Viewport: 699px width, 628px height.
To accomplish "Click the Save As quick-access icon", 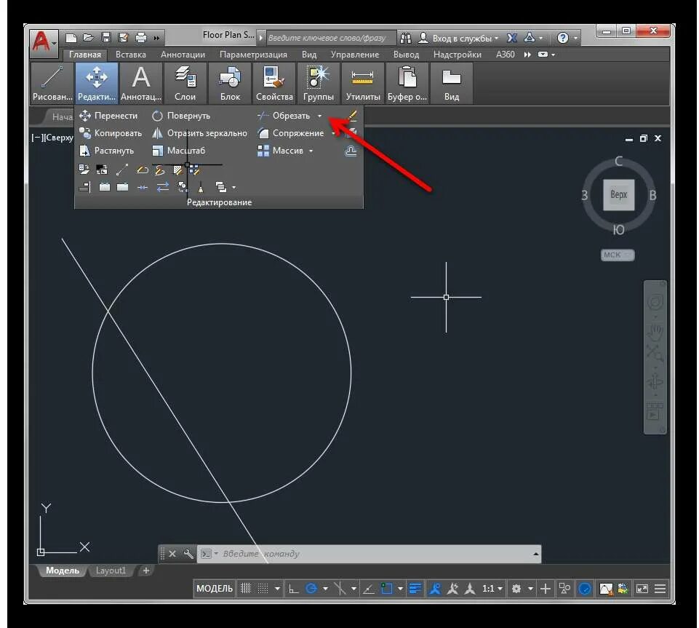I will pyautogui.click(x=123, y=38).
